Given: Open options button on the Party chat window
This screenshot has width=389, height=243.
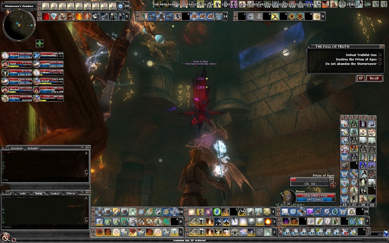Looking at the screenshot, I should (88, 192).
